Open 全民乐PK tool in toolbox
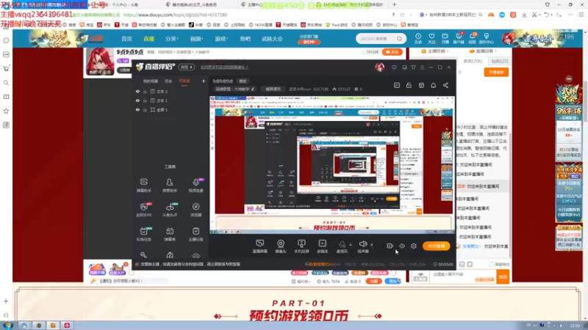Image resolution: width=588 pixels, height=330 pixels. point(143,210)
